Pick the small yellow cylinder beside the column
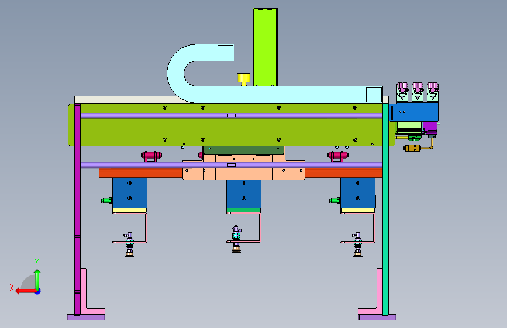 click(x=244, y=78)
